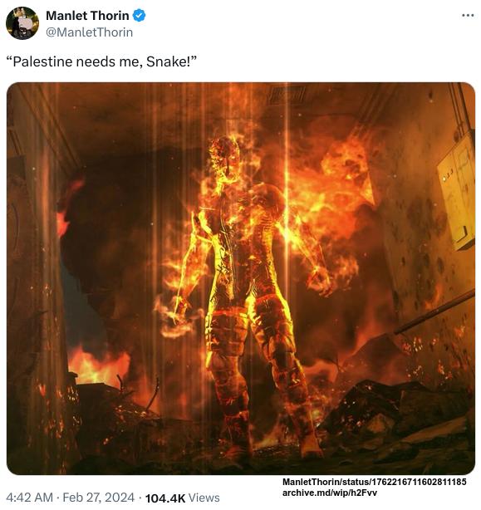This screenshot has height=510, width=481.
Task: Open the three-dot more options menu
Action: [x=468, y=15]
